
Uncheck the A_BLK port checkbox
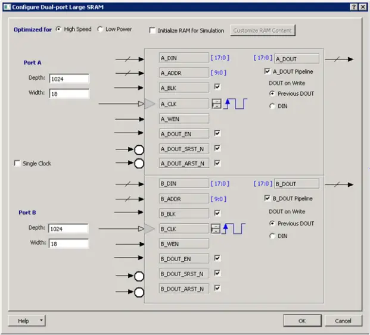tap(217, 87)
